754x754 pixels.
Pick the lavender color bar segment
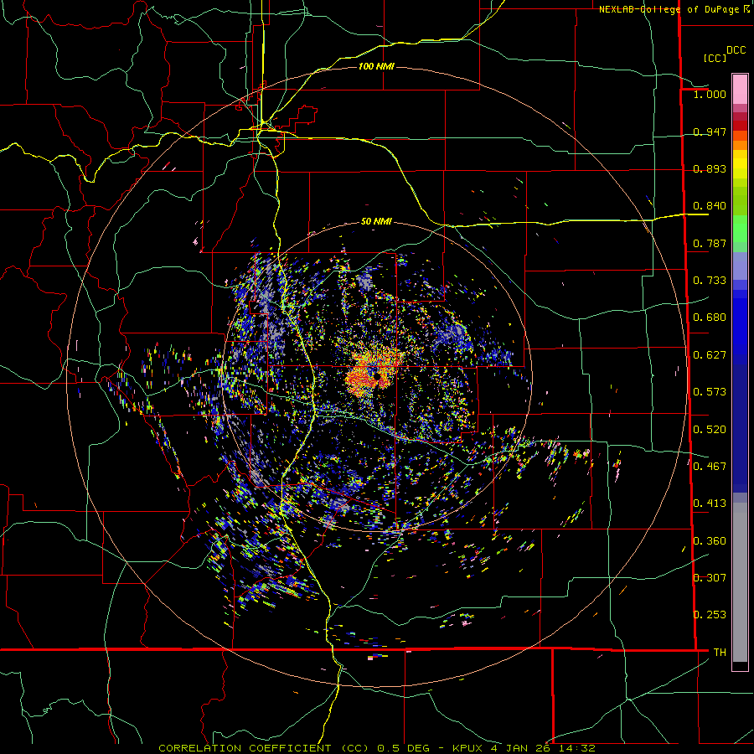[740, 266]
